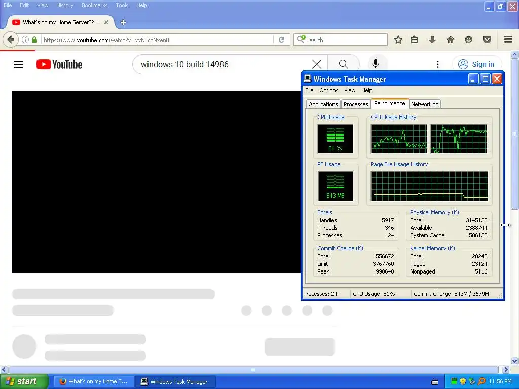Click the orange magnifier tray icon

pos(481,381)
